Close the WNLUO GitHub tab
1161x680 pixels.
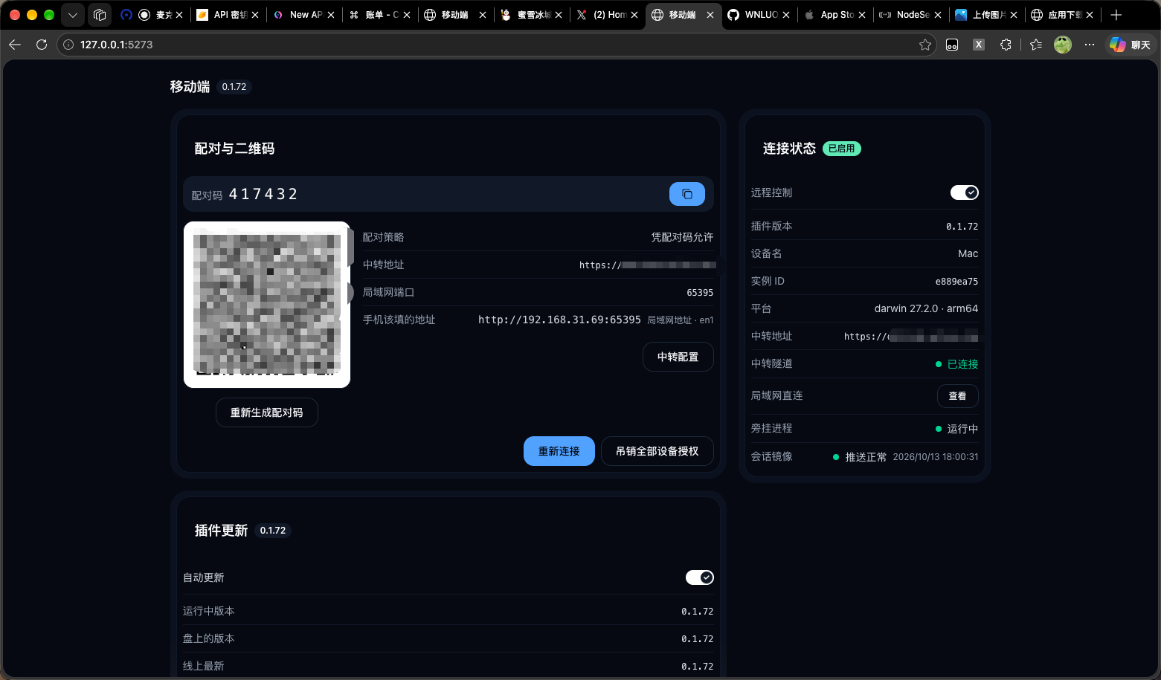786,15
